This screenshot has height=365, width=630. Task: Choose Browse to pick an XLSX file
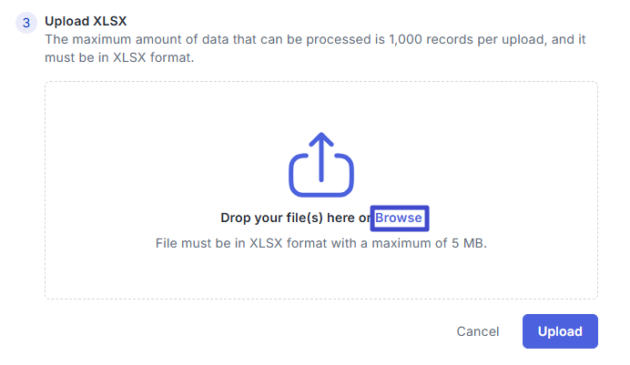pyautogui.click(x=399, y=218)
